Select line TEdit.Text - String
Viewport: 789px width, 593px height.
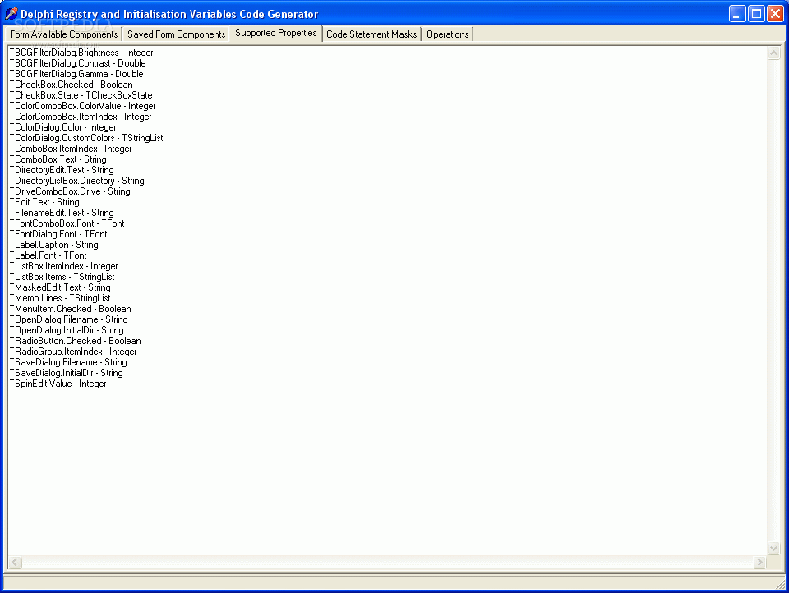coord(44,202)
